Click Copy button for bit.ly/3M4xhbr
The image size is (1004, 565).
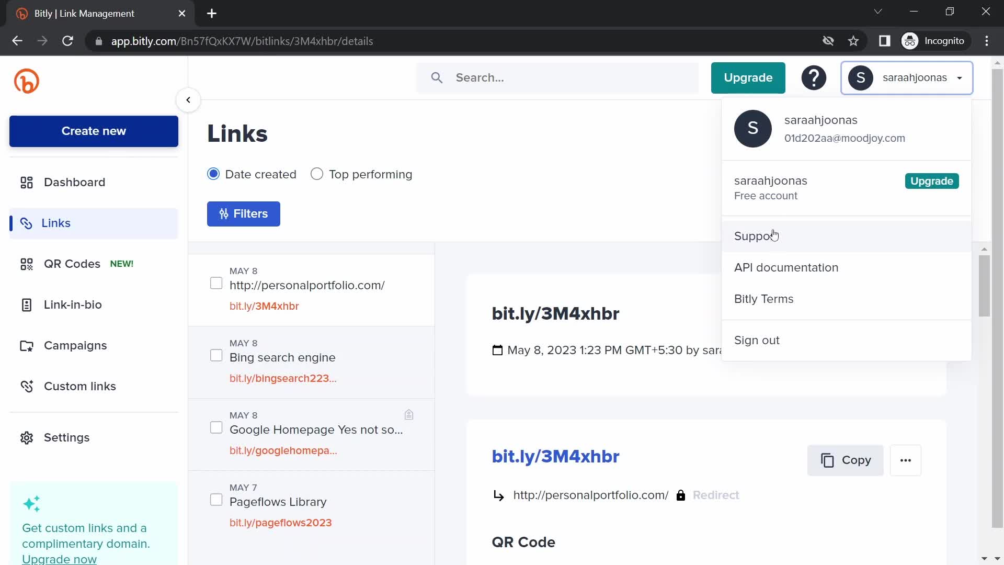pyautogui.click(x=846, y=460)
